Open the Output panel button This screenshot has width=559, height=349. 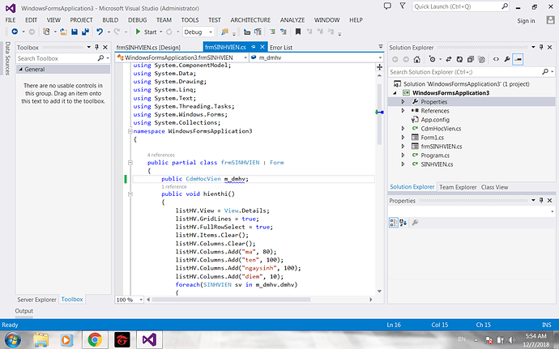23,311
